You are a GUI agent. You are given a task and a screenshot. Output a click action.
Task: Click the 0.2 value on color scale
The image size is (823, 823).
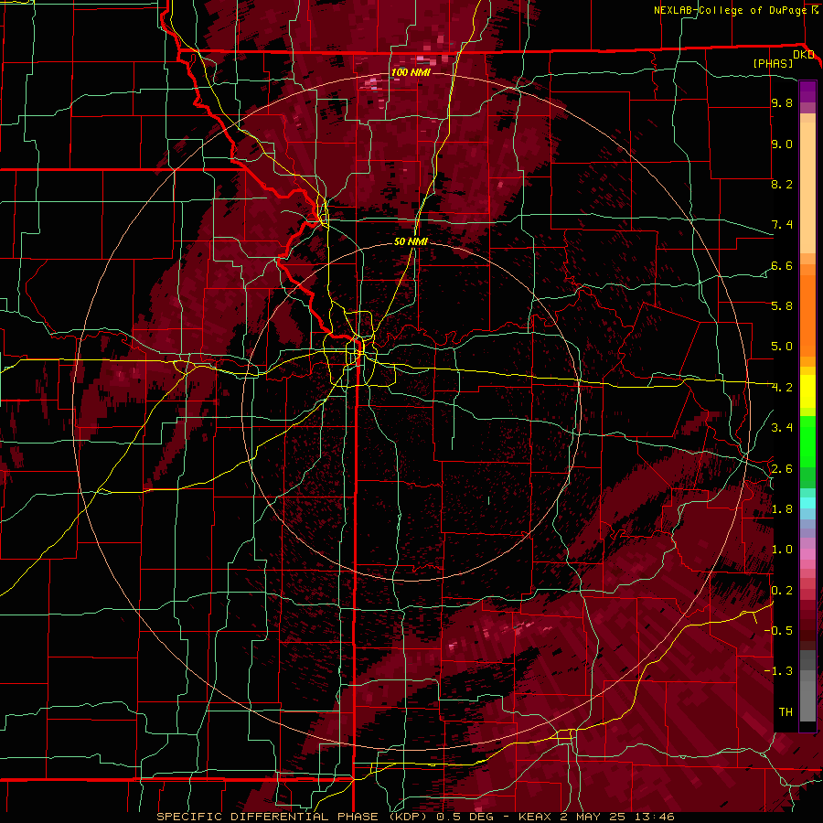point(782,591)
